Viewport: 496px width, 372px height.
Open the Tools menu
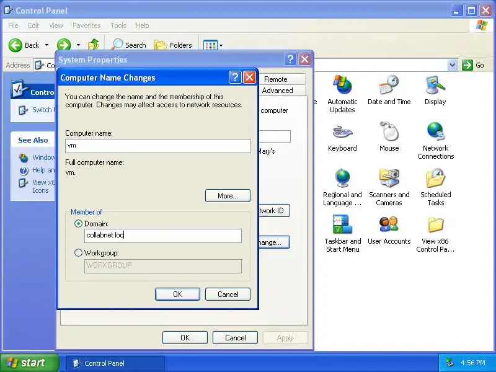tap(118, 25)
